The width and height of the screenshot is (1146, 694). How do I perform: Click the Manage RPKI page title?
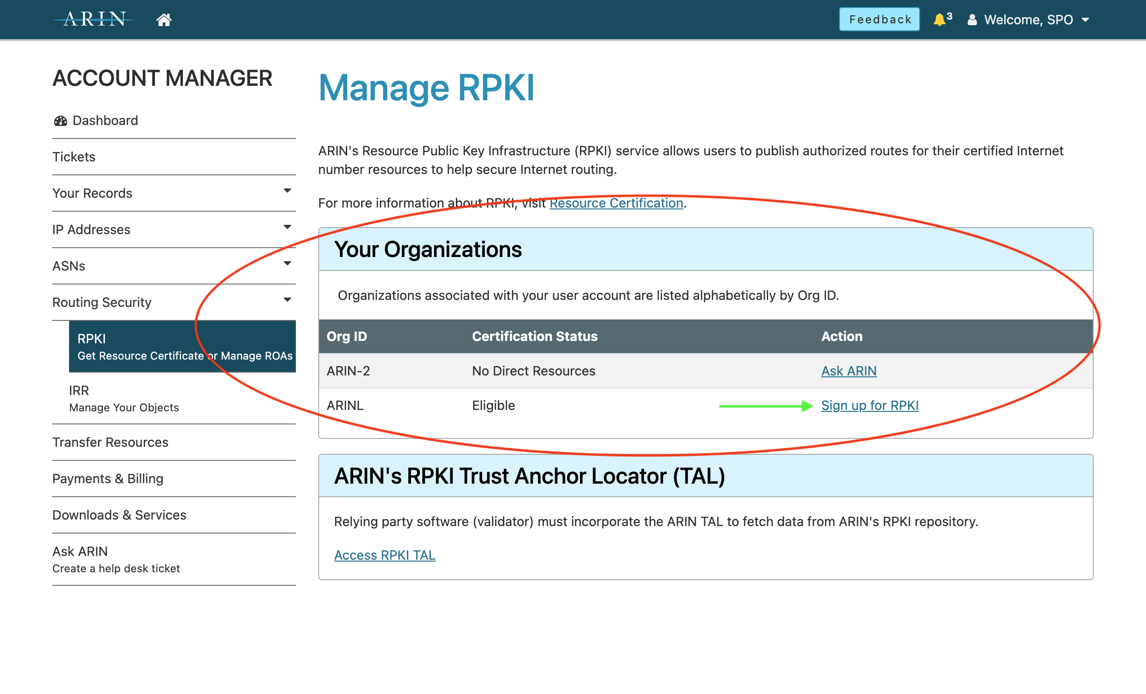click(426, 88)
